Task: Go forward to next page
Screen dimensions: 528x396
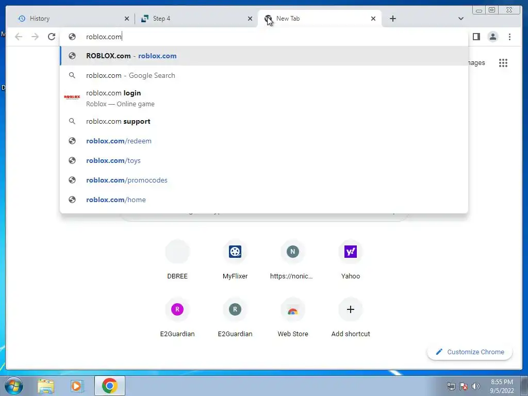Action: point(35,37)
